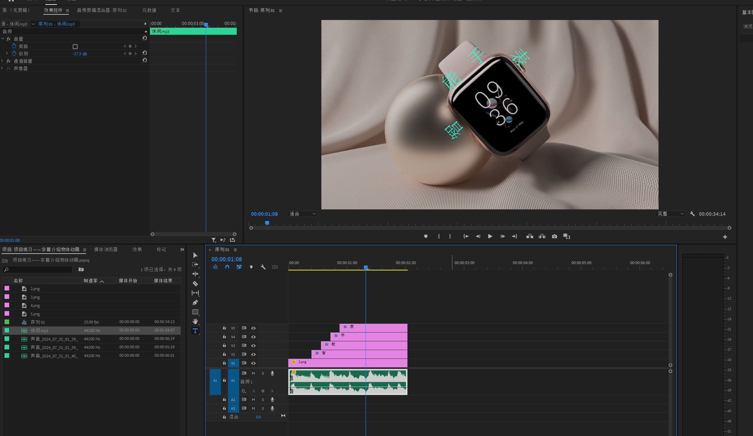Select the Type tool in toolbar

click(195, 331)
